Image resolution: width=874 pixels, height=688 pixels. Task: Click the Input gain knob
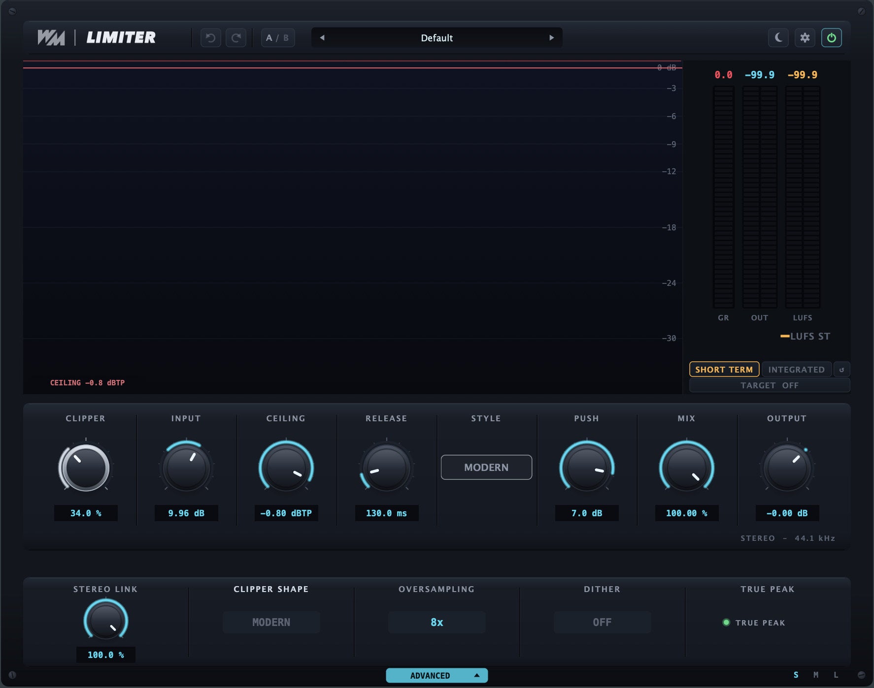(x=186, y=468)
